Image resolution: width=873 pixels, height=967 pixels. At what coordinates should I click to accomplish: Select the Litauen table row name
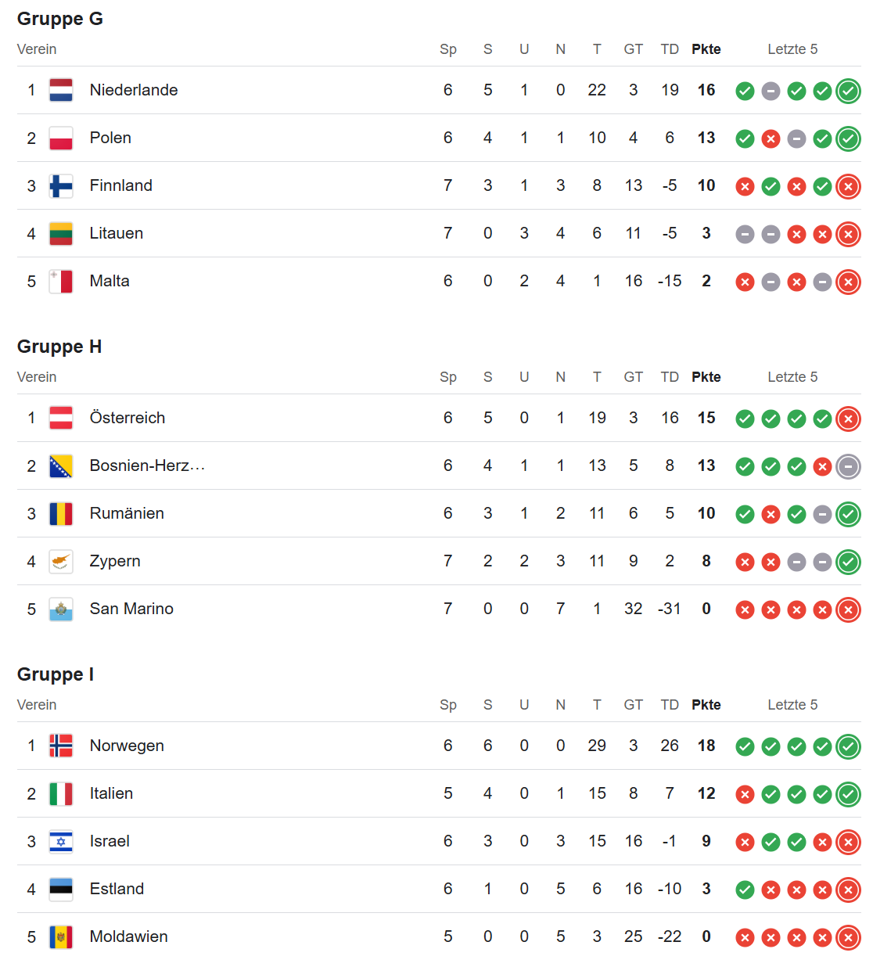(x=116, y=233)
